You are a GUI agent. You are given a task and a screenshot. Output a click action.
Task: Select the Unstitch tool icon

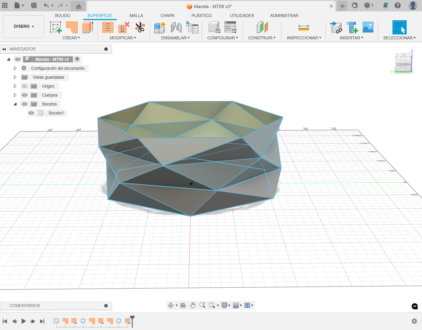point(124,27)
